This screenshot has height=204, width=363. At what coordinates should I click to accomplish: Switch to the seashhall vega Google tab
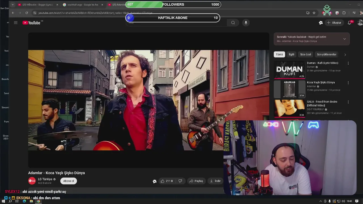tap(83, 5)
